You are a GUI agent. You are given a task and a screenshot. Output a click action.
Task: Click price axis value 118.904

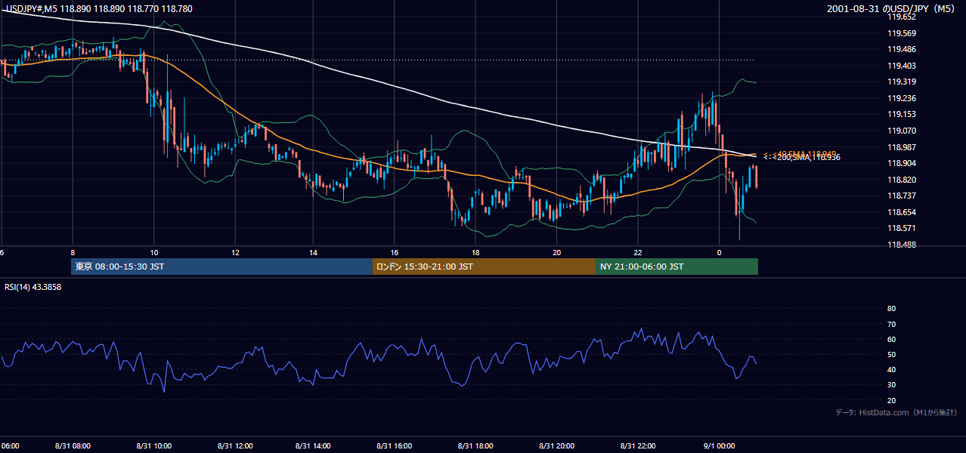pos(903,163)
